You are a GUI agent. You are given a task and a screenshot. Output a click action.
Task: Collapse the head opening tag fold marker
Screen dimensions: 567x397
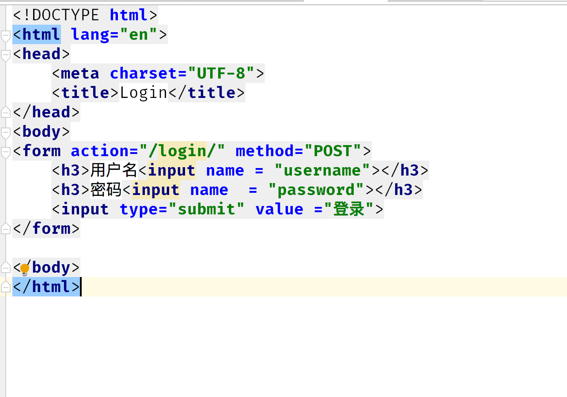point(6,56)
